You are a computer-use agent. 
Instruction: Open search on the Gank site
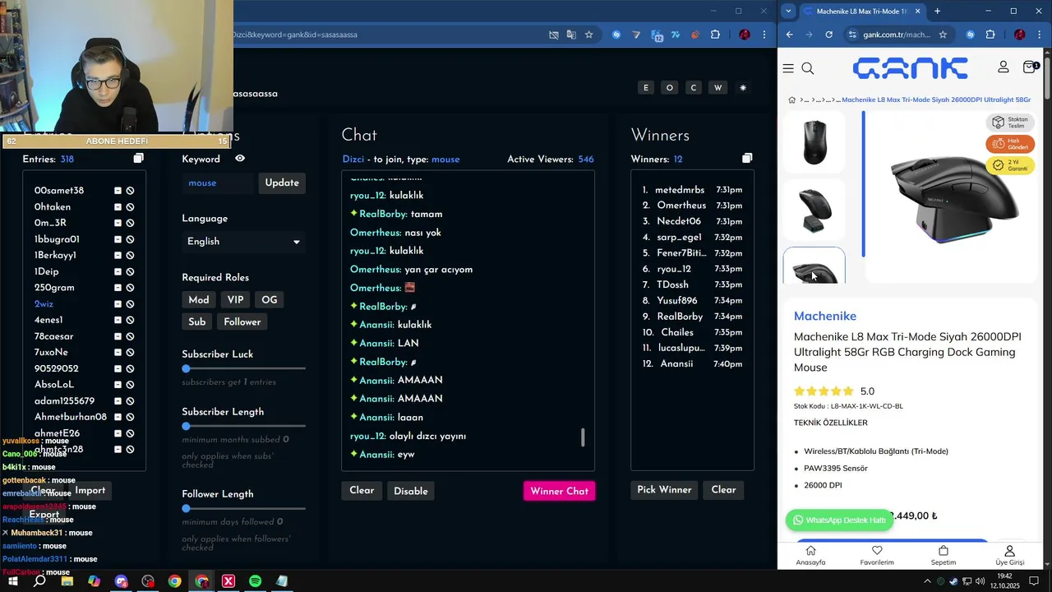(808, 68)
